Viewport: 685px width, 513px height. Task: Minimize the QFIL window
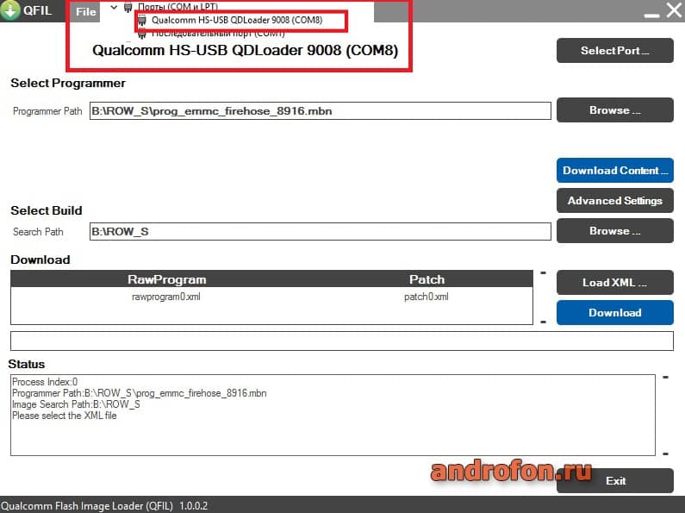point(651,15)
